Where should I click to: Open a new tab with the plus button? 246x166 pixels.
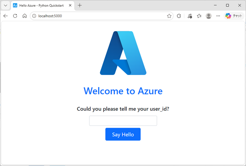[x=79, y=5]
